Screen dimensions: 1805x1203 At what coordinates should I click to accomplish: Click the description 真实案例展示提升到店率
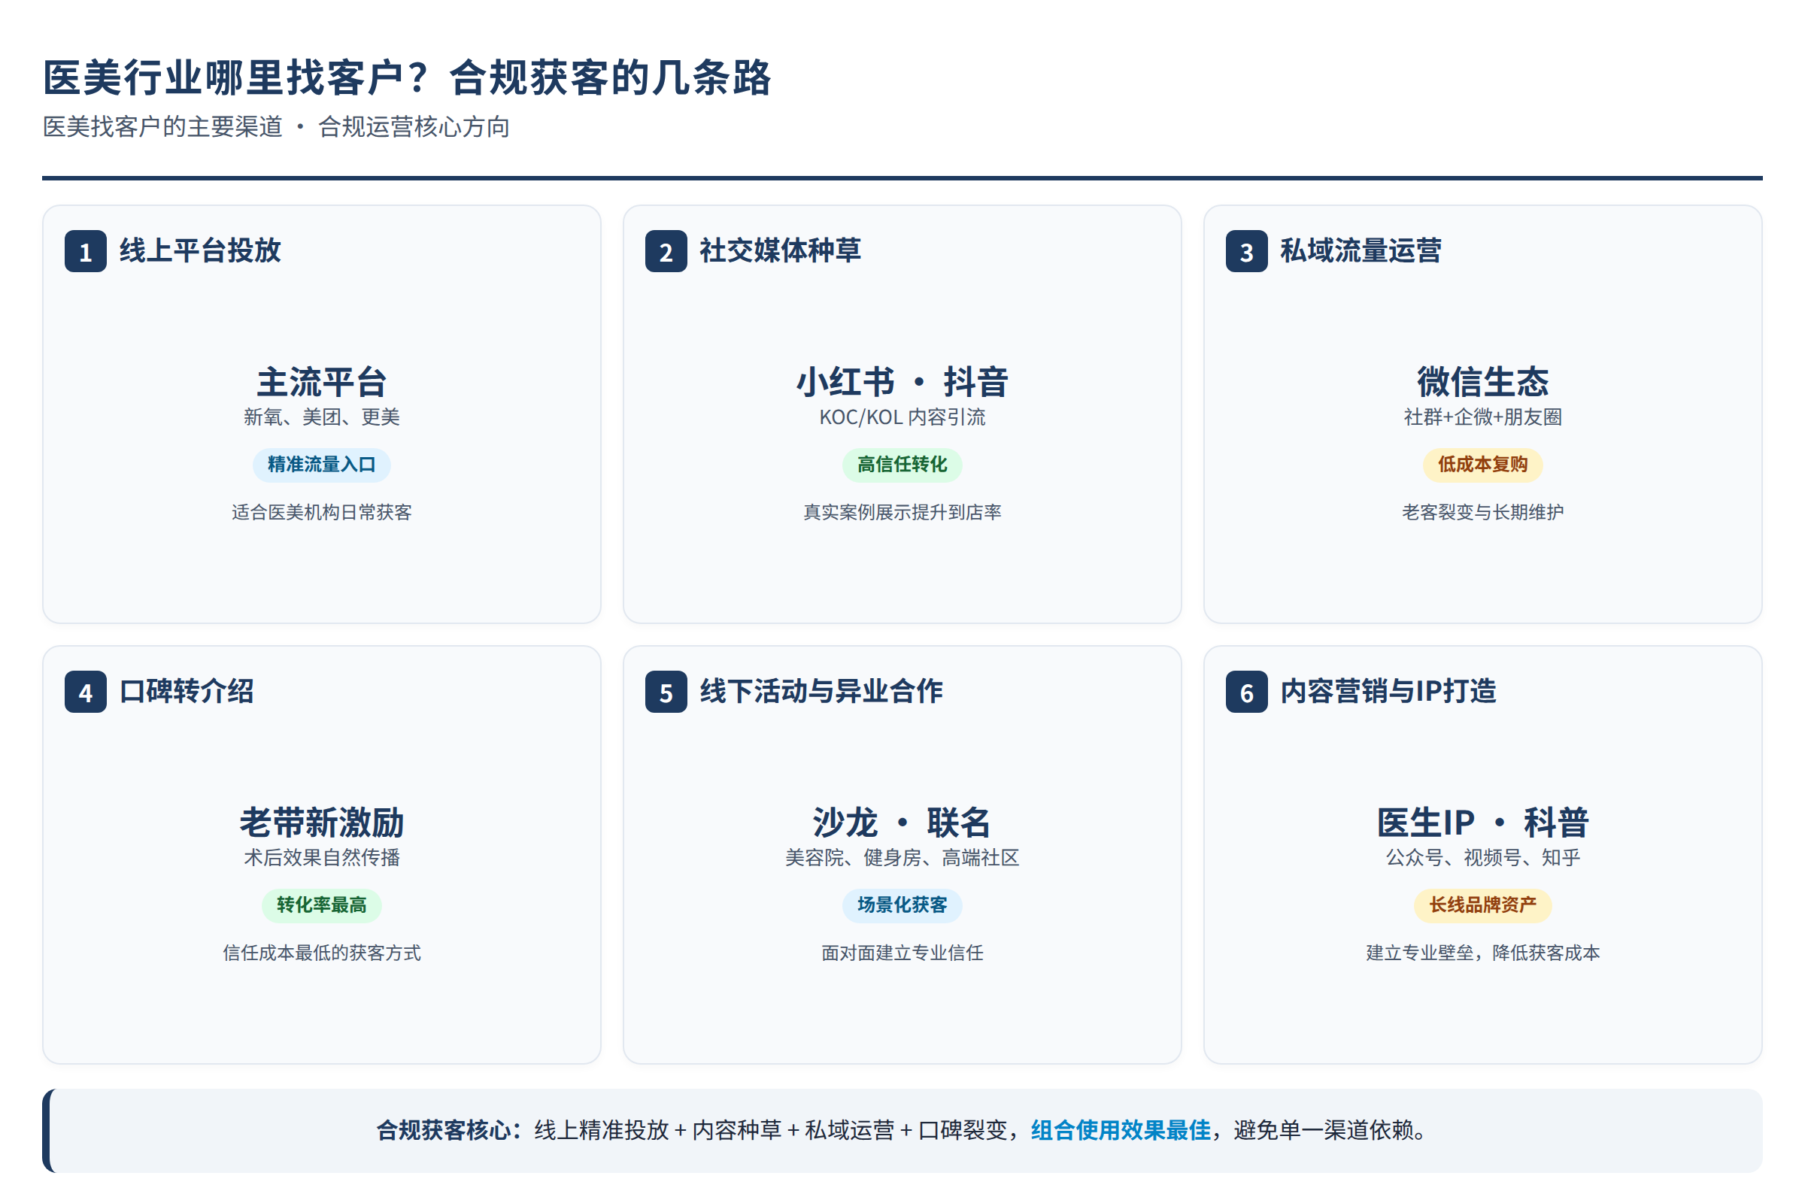902,513
